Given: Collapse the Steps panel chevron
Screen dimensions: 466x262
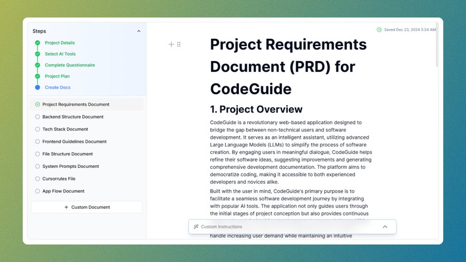Looking at the screenshot, I should [138, 31].
